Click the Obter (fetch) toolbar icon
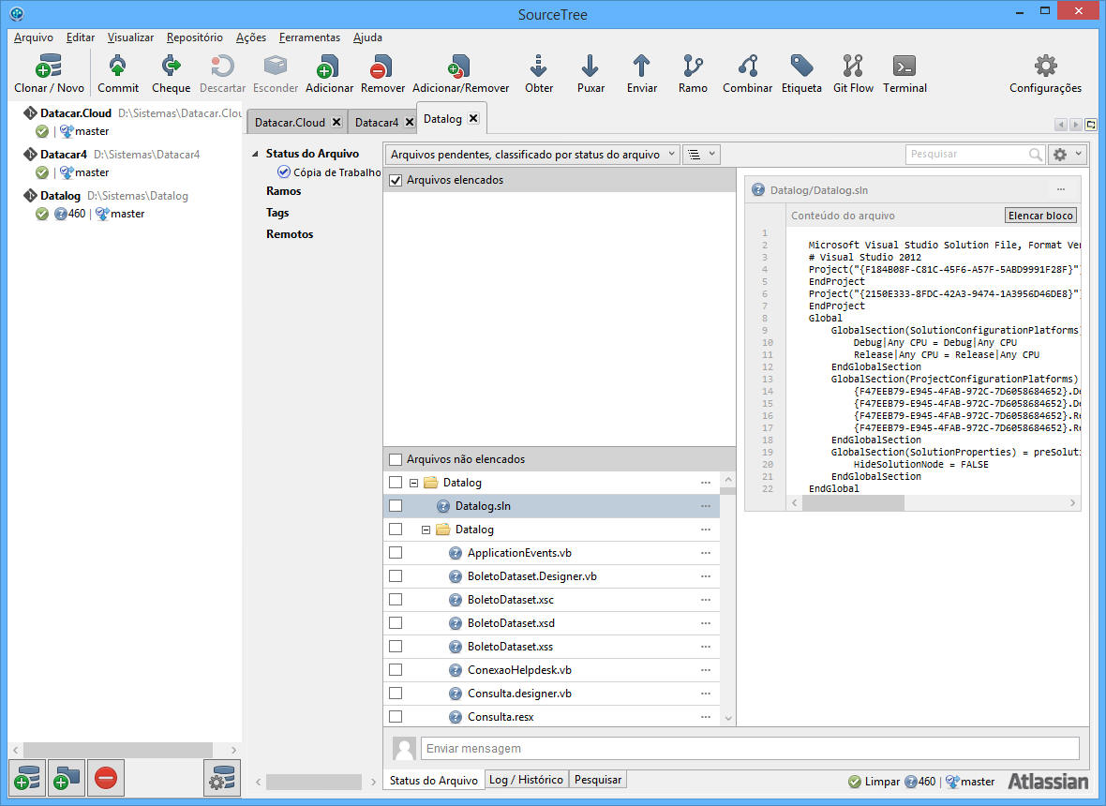The height and width of the screenshot is (806, 1106). coord(538,67)
